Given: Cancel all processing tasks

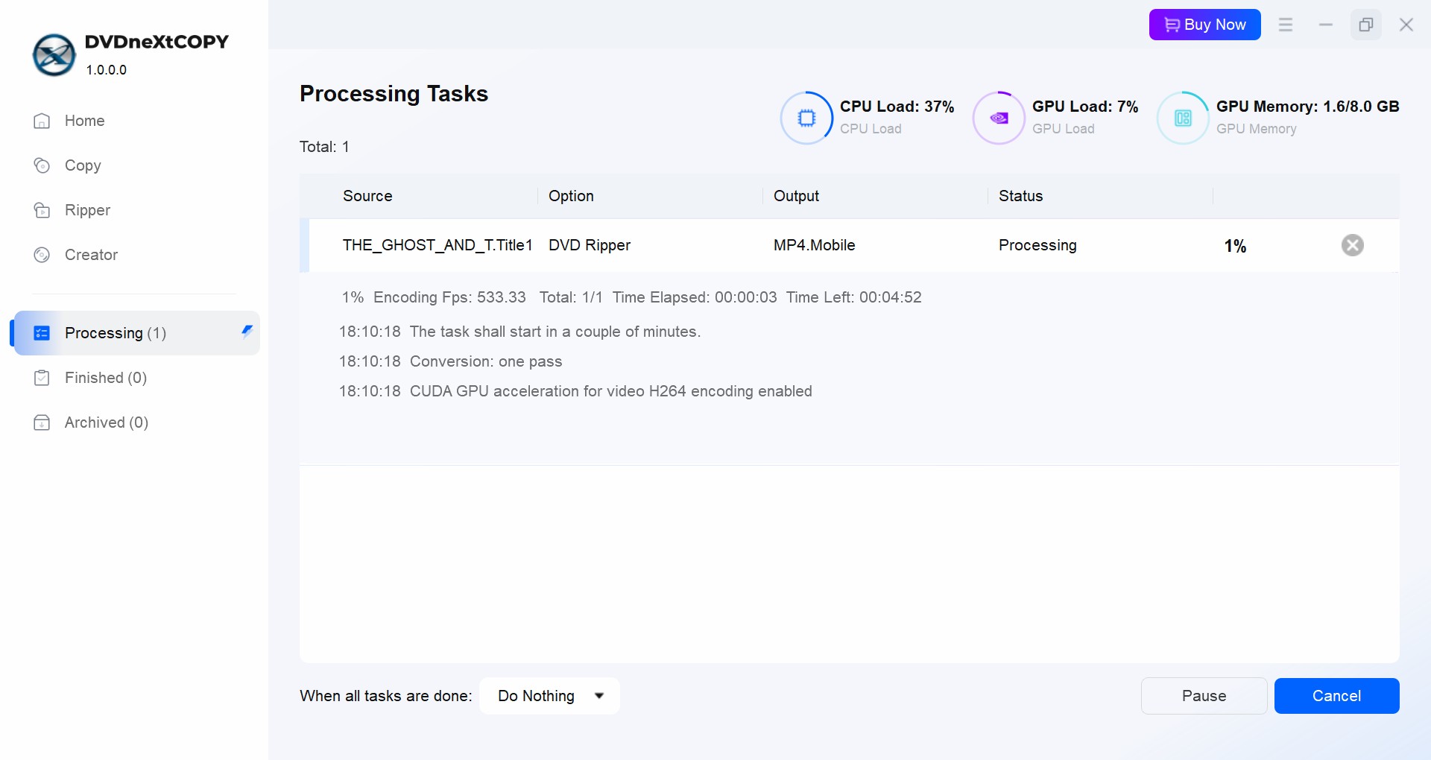Looking at the screenshot, I should 1336,696.
